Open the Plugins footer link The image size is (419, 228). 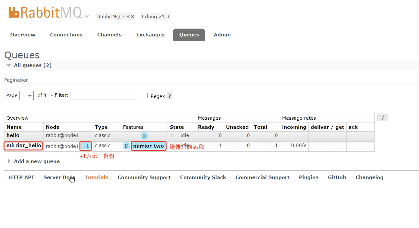tap(309, 177)
